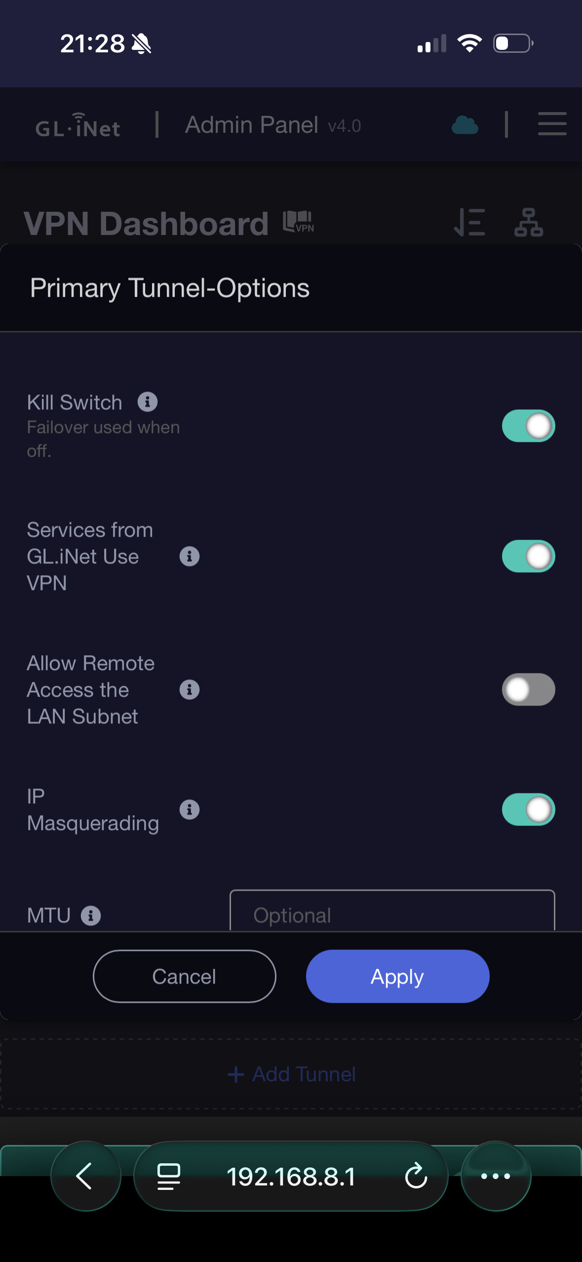Go back using the browser back arrow
582x1262 pixels.
click(x=85, y=1176)
